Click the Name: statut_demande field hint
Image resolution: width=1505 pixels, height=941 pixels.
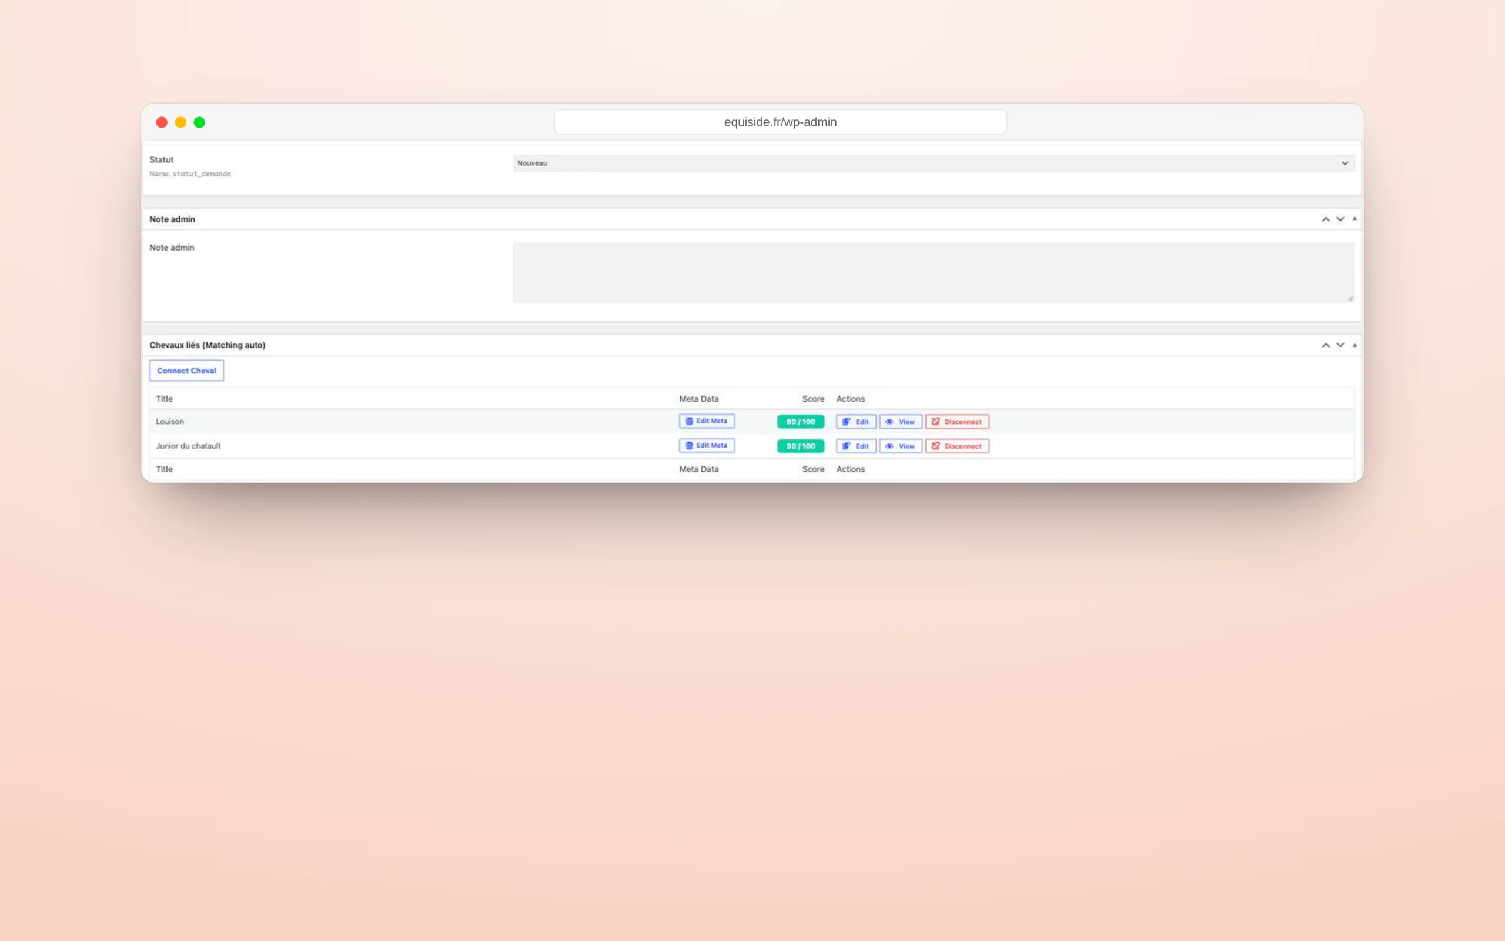pos(190,173)
